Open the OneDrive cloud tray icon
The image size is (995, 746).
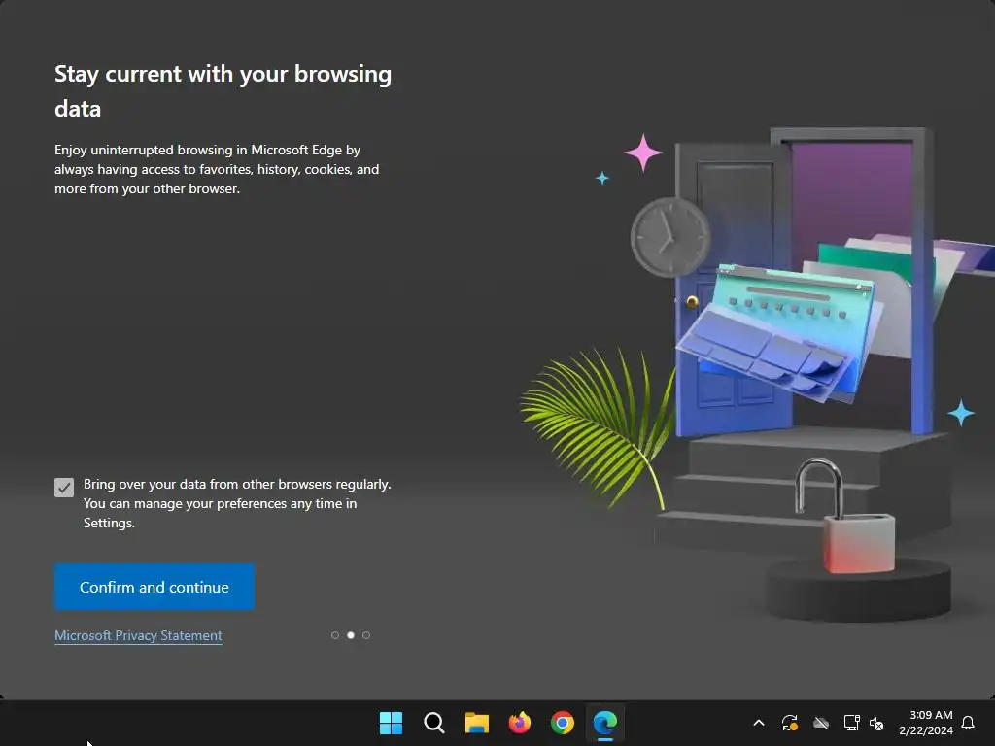tap(821, 723)
